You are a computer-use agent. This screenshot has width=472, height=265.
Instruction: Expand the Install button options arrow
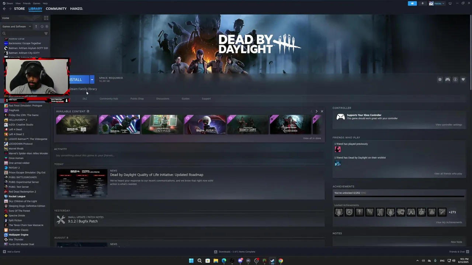(92, 79)
